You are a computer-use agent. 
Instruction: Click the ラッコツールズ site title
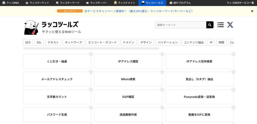point(60,24)
